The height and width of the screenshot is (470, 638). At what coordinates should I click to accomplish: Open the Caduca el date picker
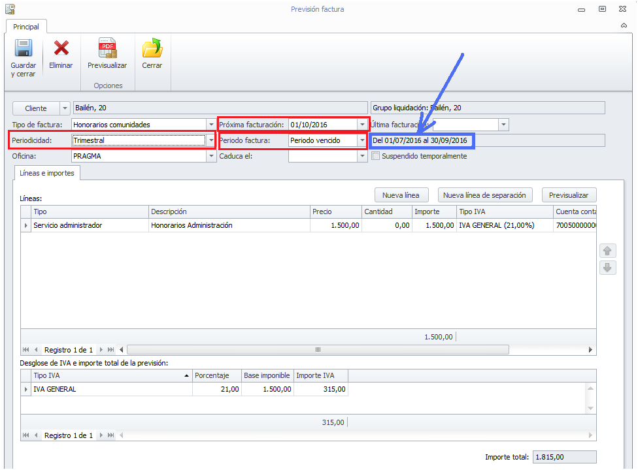pyautogui.click(x=362, y=156)
